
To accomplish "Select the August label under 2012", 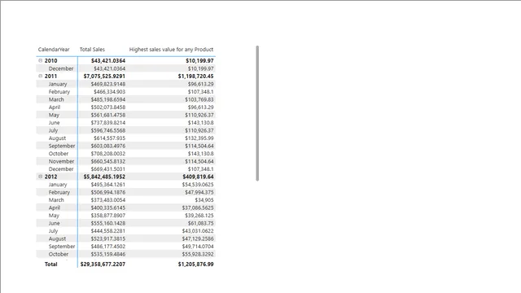I will tap(57, 238).
